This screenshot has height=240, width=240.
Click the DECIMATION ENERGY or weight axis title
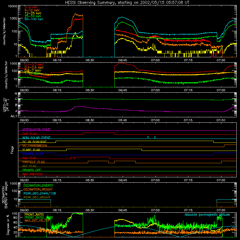point(5,195)
